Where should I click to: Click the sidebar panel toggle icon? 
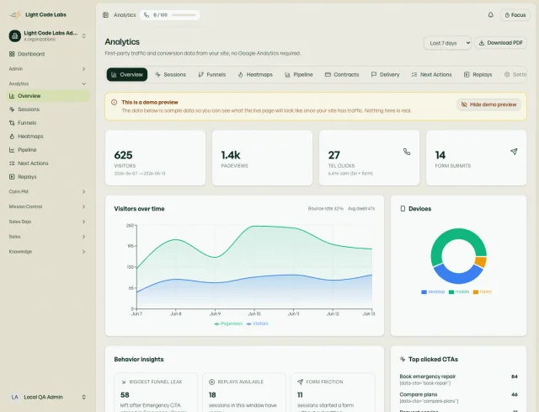tap(105, 15)
